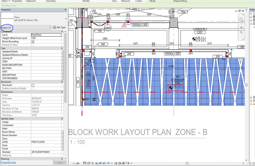The image size is (255, 166).
Task: Restore down the drawing view window
Action: [239, 11]
